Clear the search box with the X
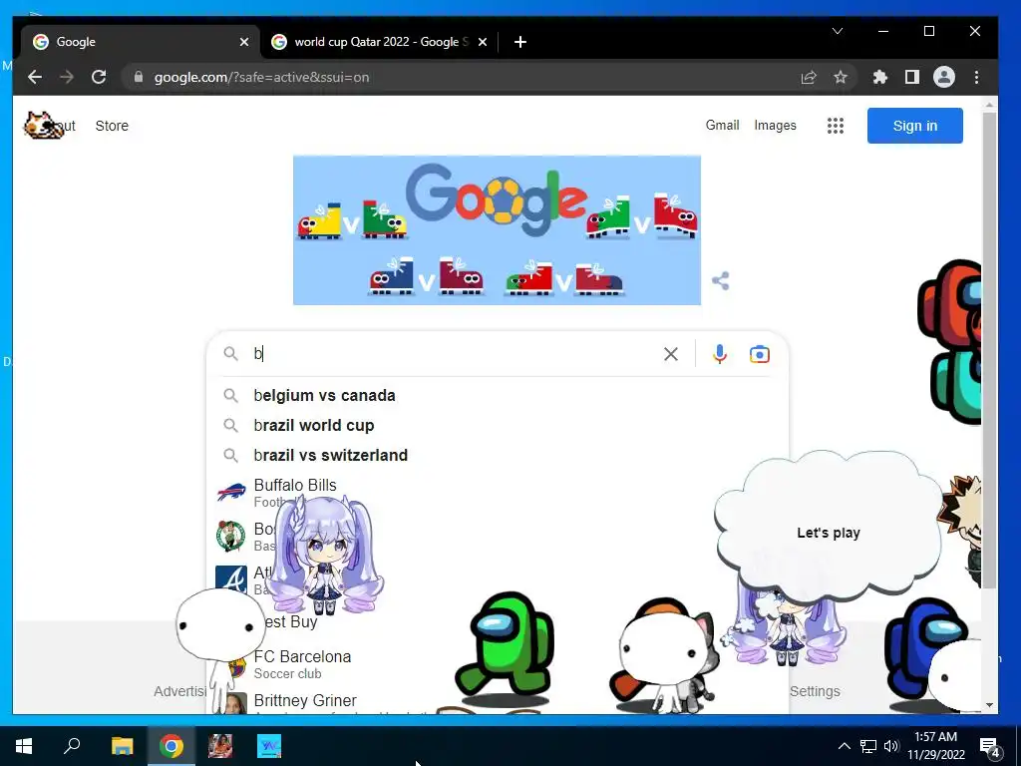This screenshot has width=1021, height=766. [671, 354]
